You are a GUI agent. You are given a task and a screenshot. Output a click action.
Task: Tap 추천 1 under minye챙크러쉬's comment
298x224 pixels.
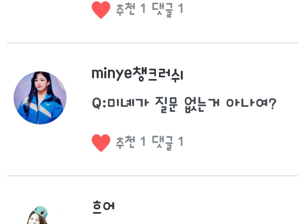tap(131, 142)
